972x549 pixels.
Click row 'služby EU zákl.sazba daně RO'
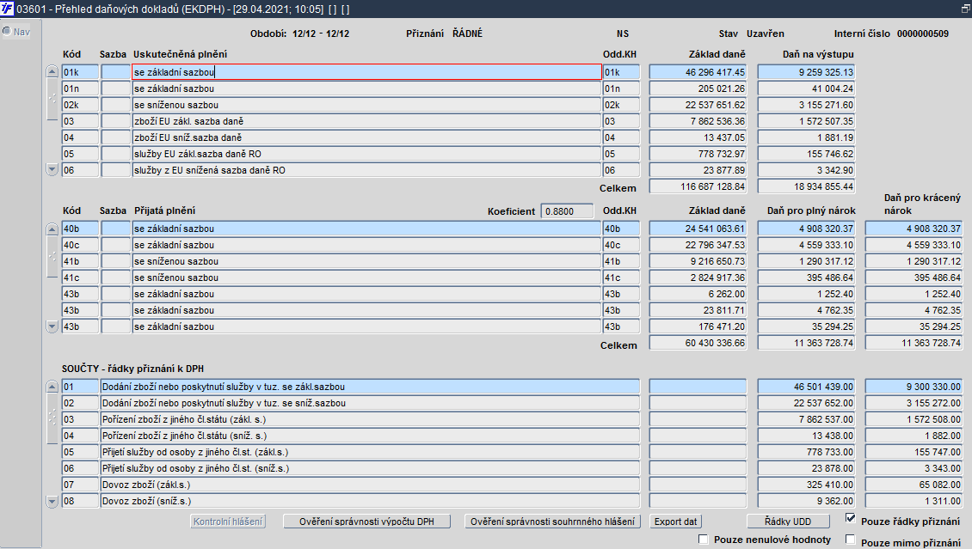[x=366, y=154]
